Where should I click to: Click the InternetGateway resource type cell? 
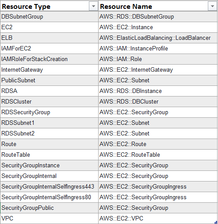pos(49,70)
